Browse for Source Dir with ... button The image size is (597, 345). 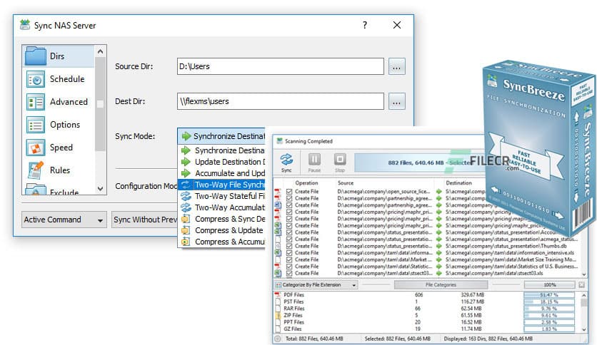(x=397, y=67)
